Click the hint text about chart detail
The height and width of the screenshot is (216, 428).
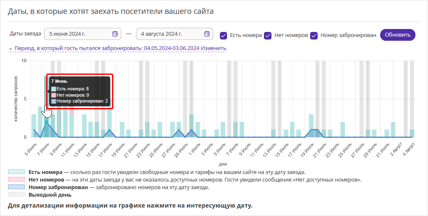click(x=130, y=205)
